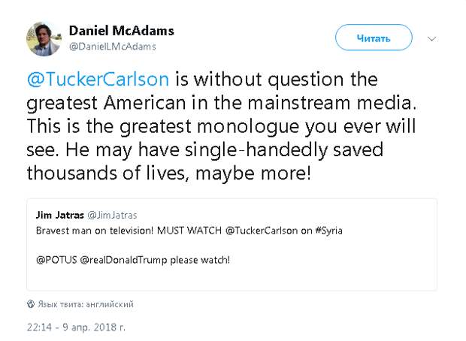Viewport: 466px width, 341px height.
Task: Expand the chevron menu next to Читать
Action: click(x=431, y=38)
